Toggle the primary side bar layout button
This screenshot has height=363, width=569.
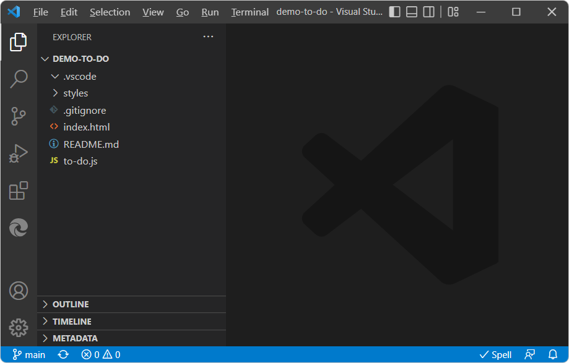click(x=394, y=12)
